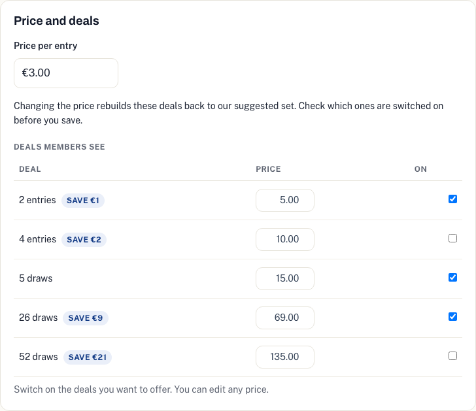Viewport: 476px width, 411px height.
Task: Edit the 26 draws price 69.00
Action: click(285, 318)
